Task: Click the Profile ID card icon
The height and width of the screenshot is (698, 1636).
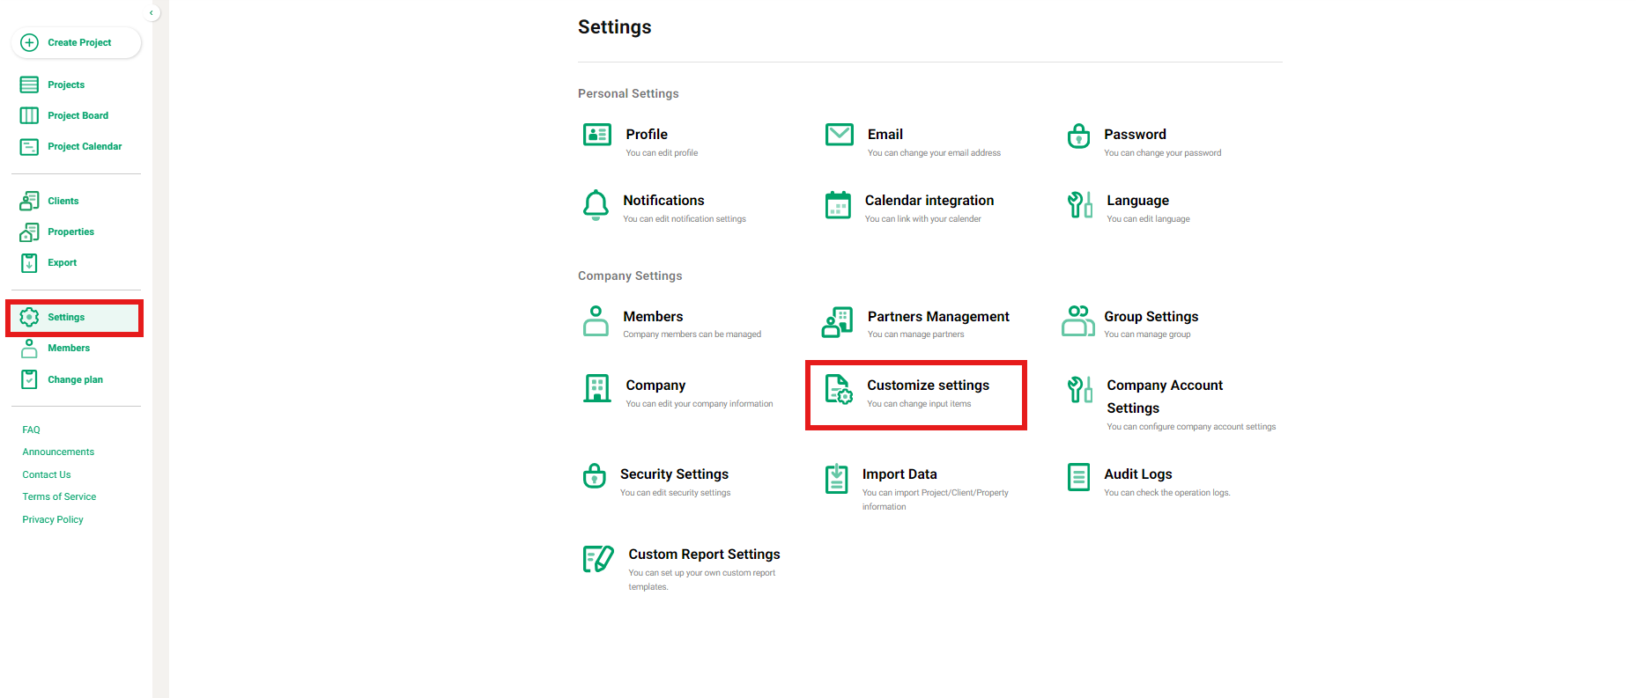Action: (x=596, y=135)
